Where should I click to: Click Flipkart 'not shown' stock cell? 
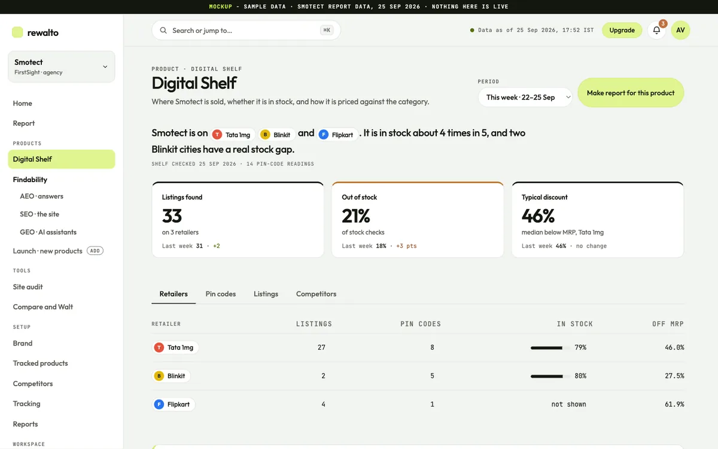click(569, 405)
